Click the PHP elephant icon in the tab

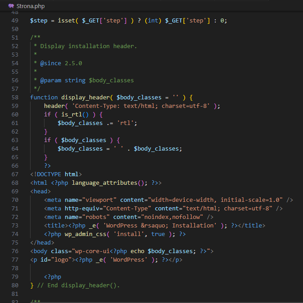11,6
